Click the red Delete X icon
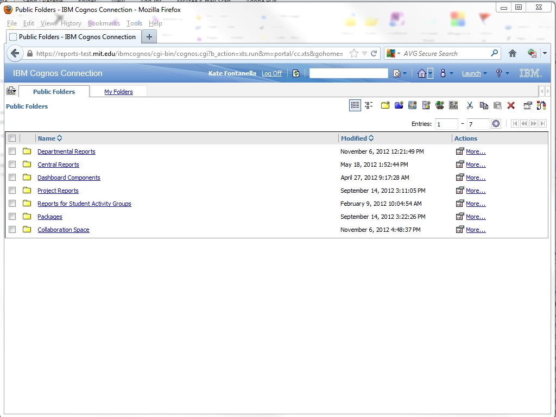This screenshot has height=417, width=556. click(x=511, y=105)
